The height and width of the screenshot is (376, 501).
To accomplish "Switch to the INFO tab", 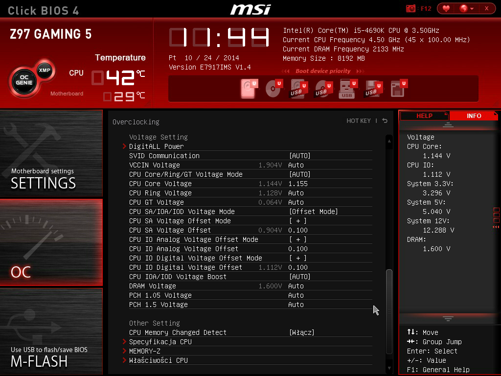I will [474, 116].
